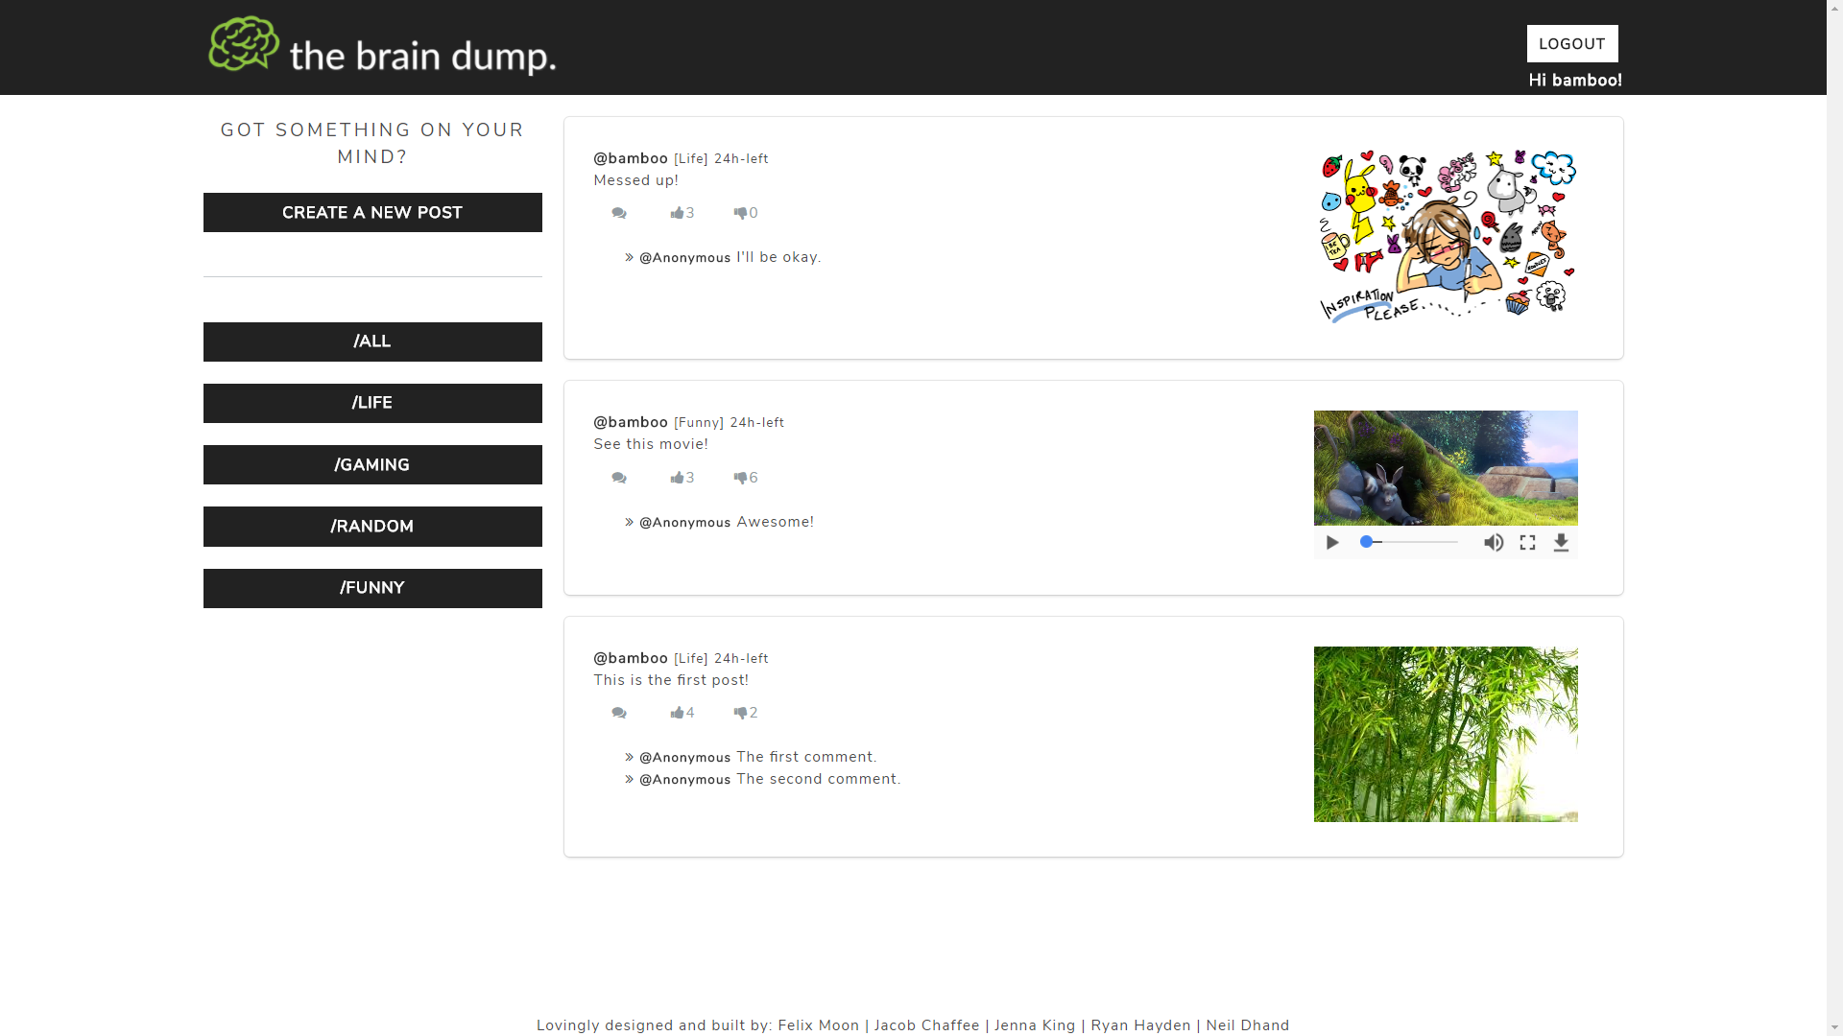Select the /ALL category
1843x1036 pixels.
click(372, 341)
